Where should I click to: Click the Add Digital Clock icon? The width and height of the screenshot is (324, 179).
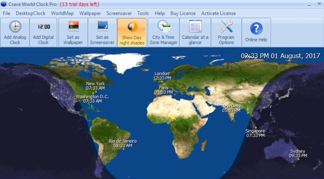43,32
